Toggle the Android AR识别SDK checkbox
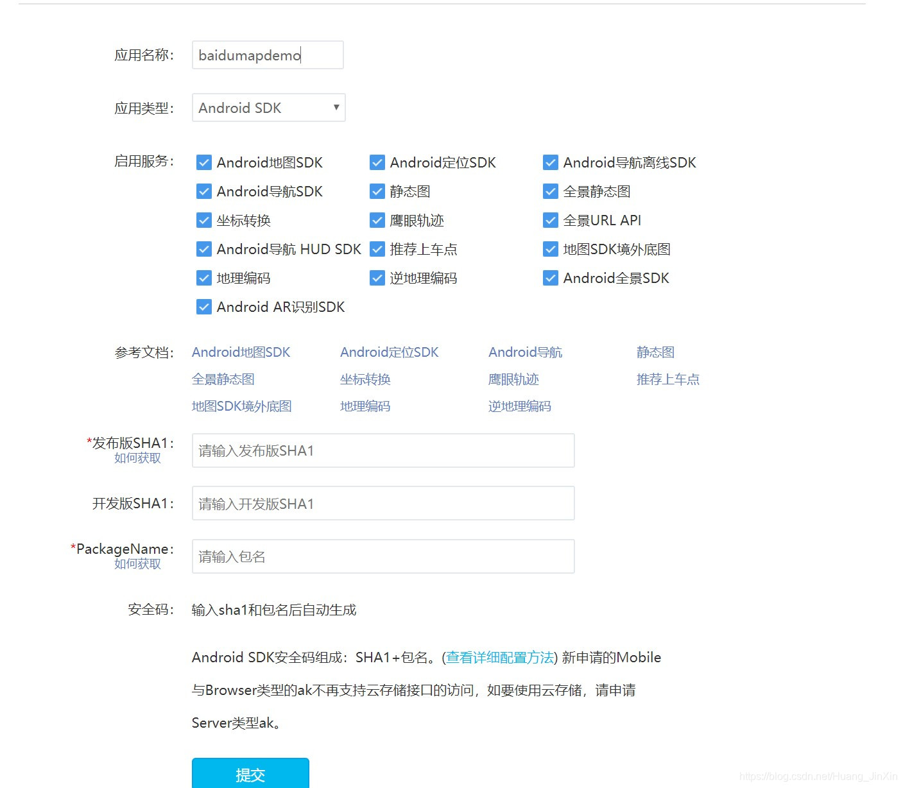Screen dimensions: 903x788 click(x=204, y=307)
